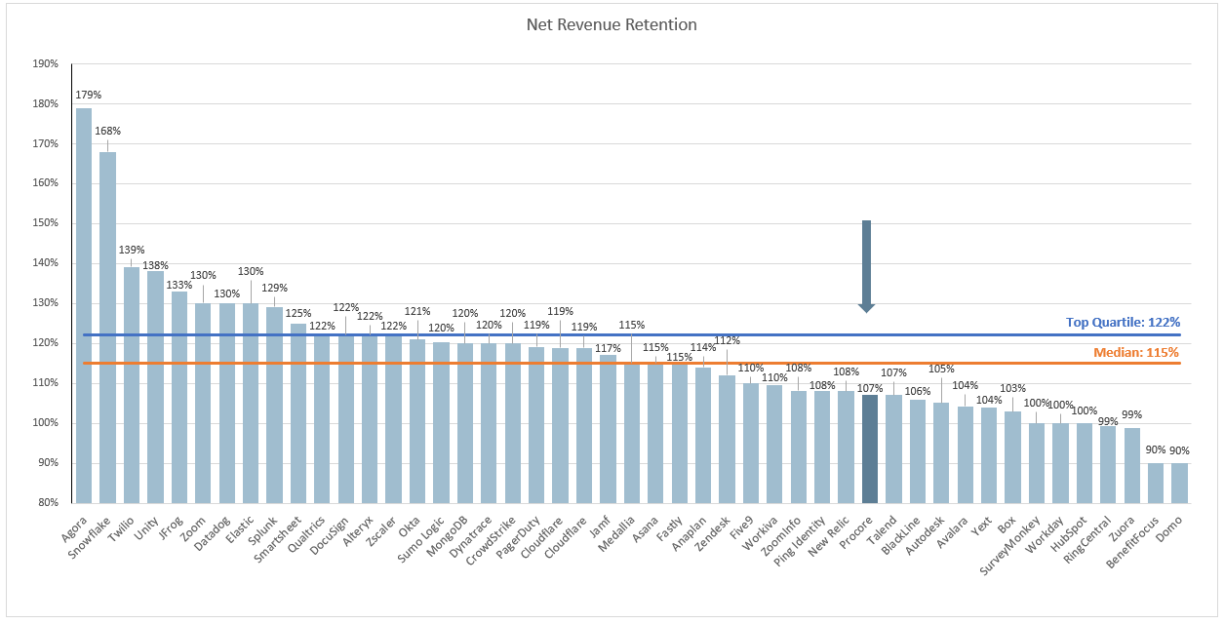Click the 150% y-axis label
Viewport: 1224px width, 624px height.
[46, 223]
